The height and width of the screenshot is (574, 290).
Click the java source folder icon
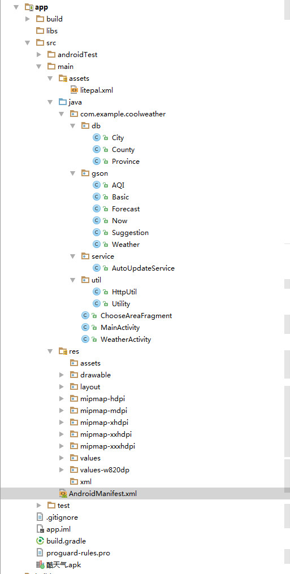[63, 102]
